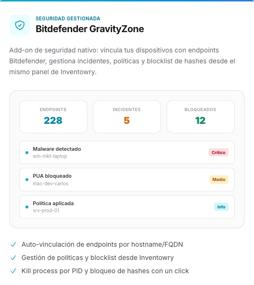Select the Info severity badge
Viewport: 254px width, 285px height.
click(221, 207)
